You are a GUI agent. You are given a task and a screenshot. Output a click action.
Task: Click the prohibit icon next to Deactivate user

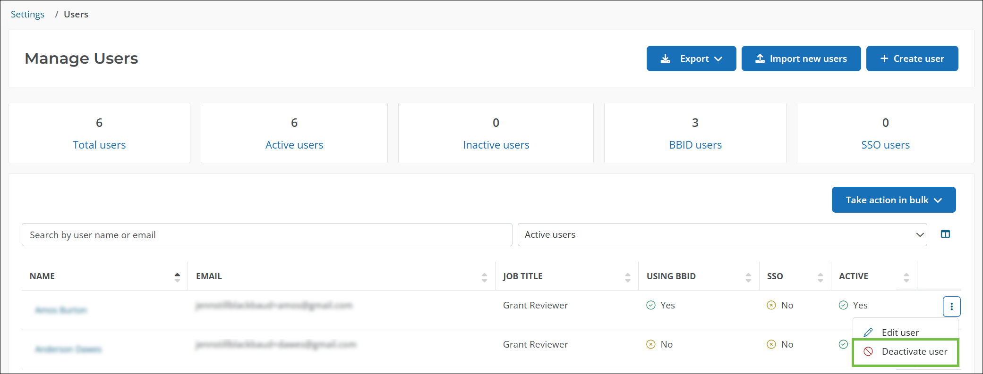(868, 352)
